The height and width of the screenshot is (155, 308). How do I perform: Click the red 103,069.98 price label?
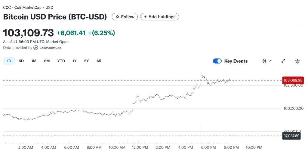point(293,80)
